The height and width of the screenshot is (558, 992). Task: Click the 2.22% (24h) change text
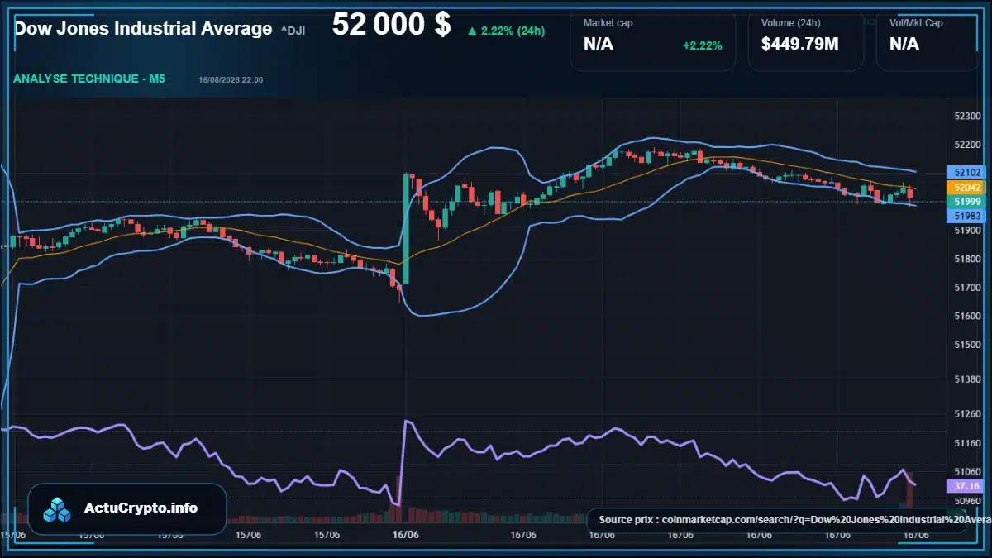coord(513,31)
